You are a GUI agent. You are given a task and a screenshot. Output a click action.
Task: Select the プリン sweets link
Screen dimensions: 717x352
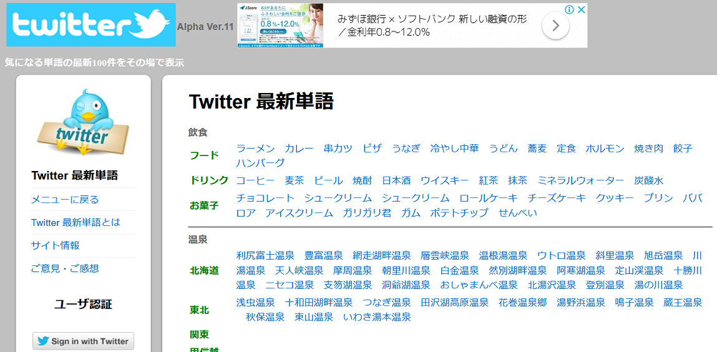pyautogui.click(x=658, y=198)
